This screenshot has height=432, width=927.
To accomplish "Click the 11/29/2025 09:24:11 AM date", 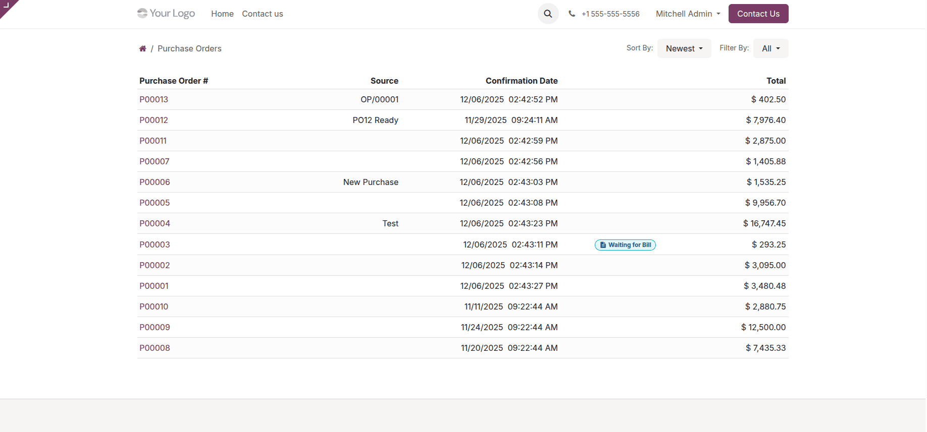I will tap(511, 120).
